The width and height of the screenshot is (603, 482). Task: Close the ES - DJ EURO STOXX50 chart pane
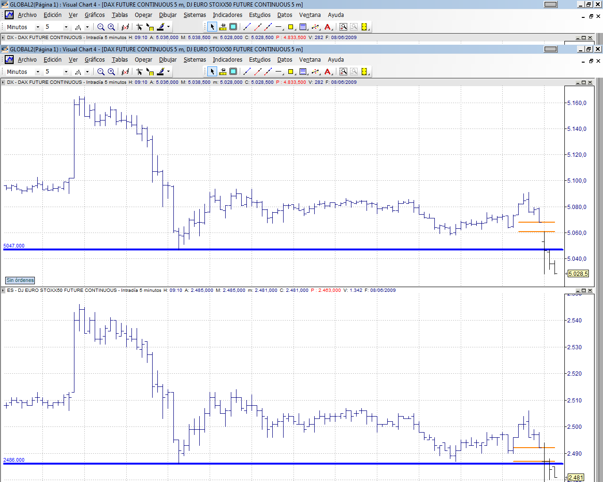[x=590, y=291]
